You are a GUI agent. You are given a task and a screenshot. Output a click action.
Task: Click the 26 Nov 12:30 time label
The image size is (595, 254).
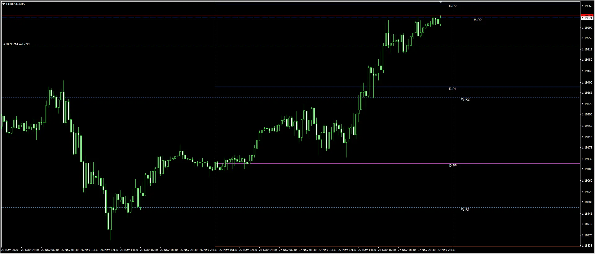109,250
